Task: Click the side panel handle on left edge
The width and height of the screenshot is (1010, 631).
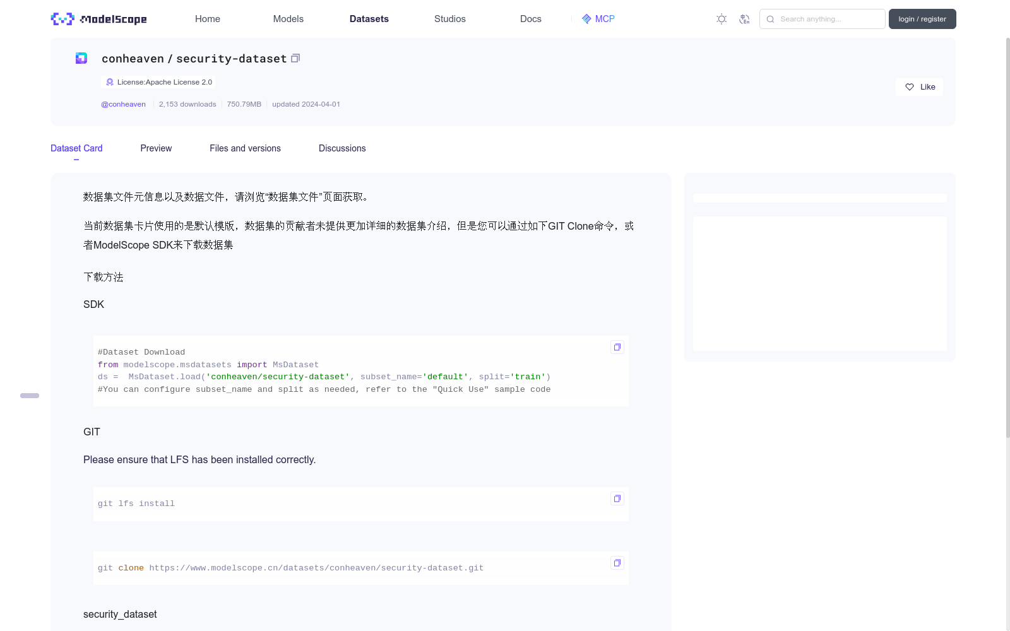Action: [30, 396]
